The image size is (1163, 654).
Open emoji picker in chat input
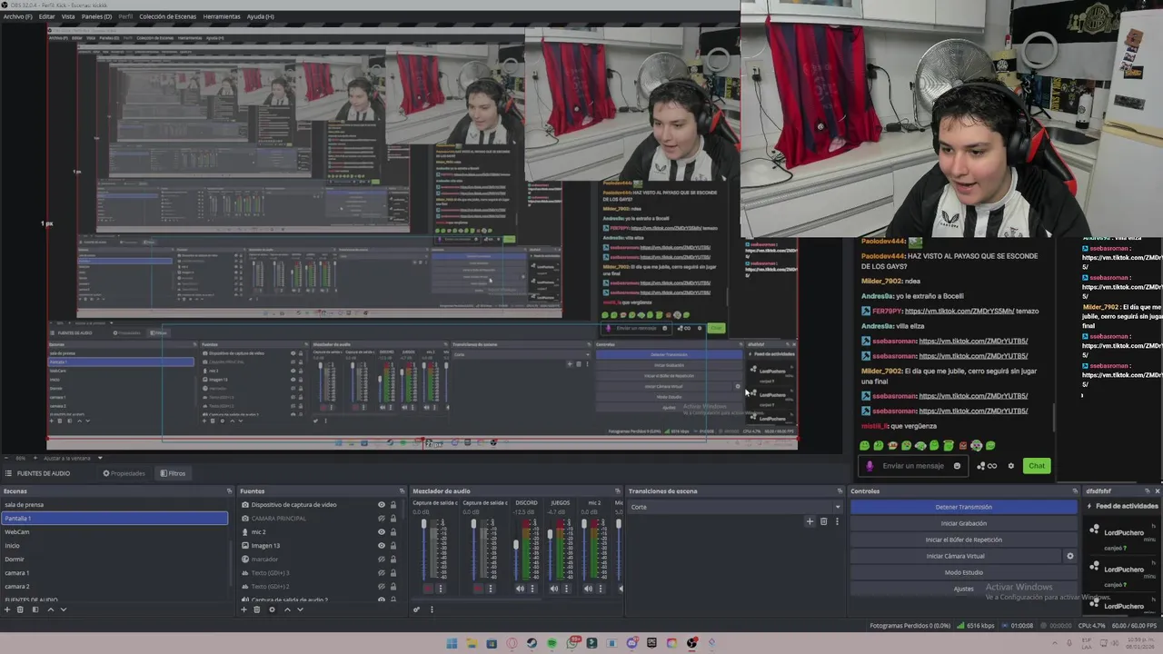coord(957,466)
